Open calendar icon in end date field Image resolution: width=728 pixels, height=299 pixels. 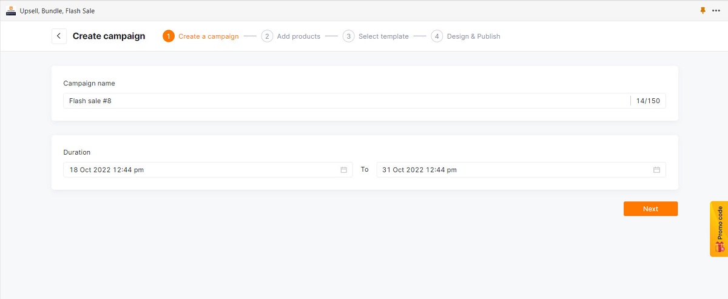(x=656, y=170)
